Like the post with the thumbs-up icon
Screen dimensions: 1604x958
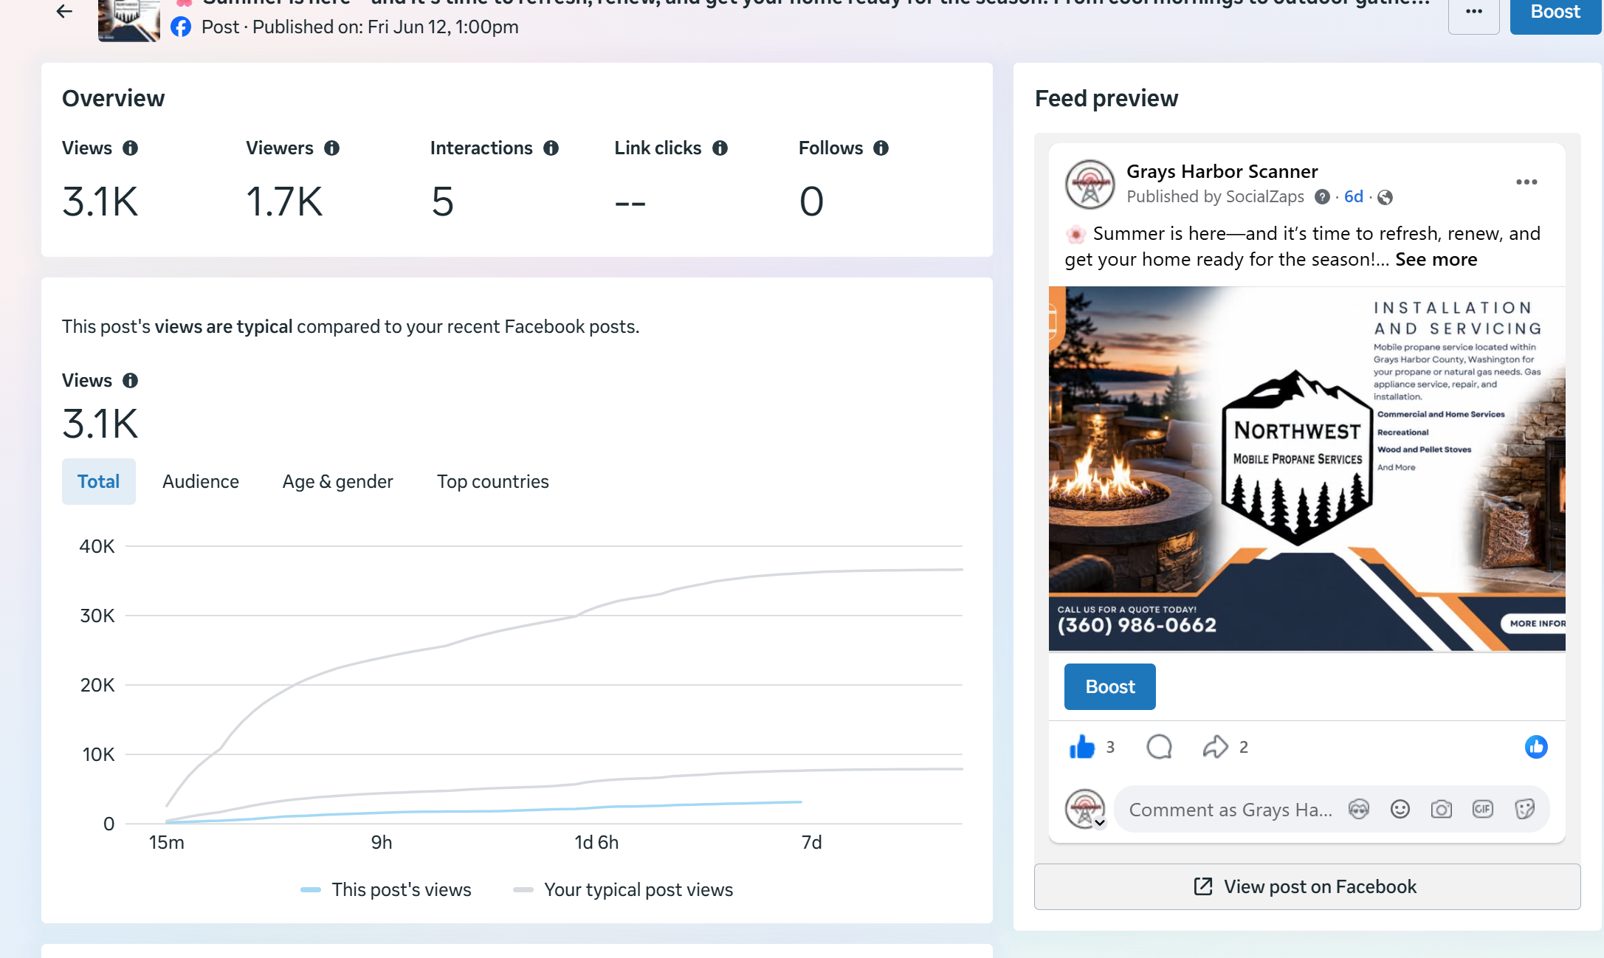pyautogui.click(x=1082, y=748)
